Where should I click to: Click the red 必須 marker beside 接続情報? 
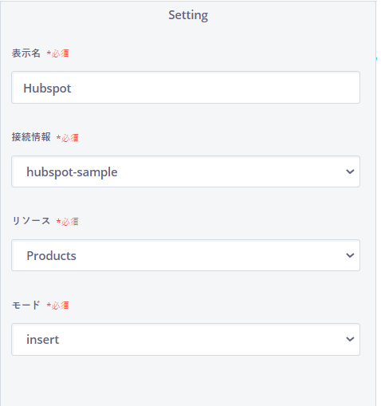pos(68,138)
